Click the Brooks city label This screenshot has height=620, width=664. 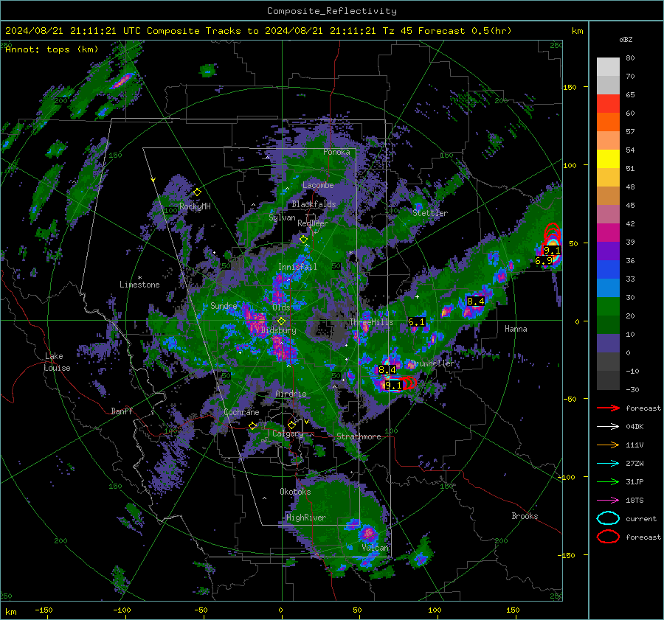coord(525,516)
